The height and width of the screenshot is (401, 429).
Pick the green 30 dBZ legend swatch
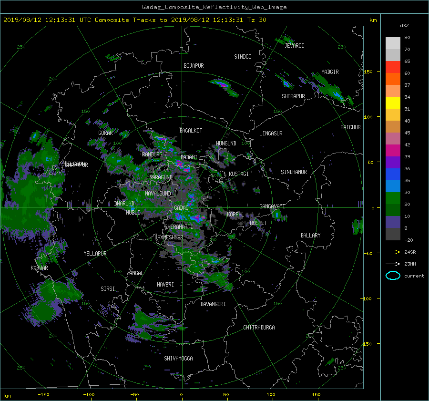point(393,198)
